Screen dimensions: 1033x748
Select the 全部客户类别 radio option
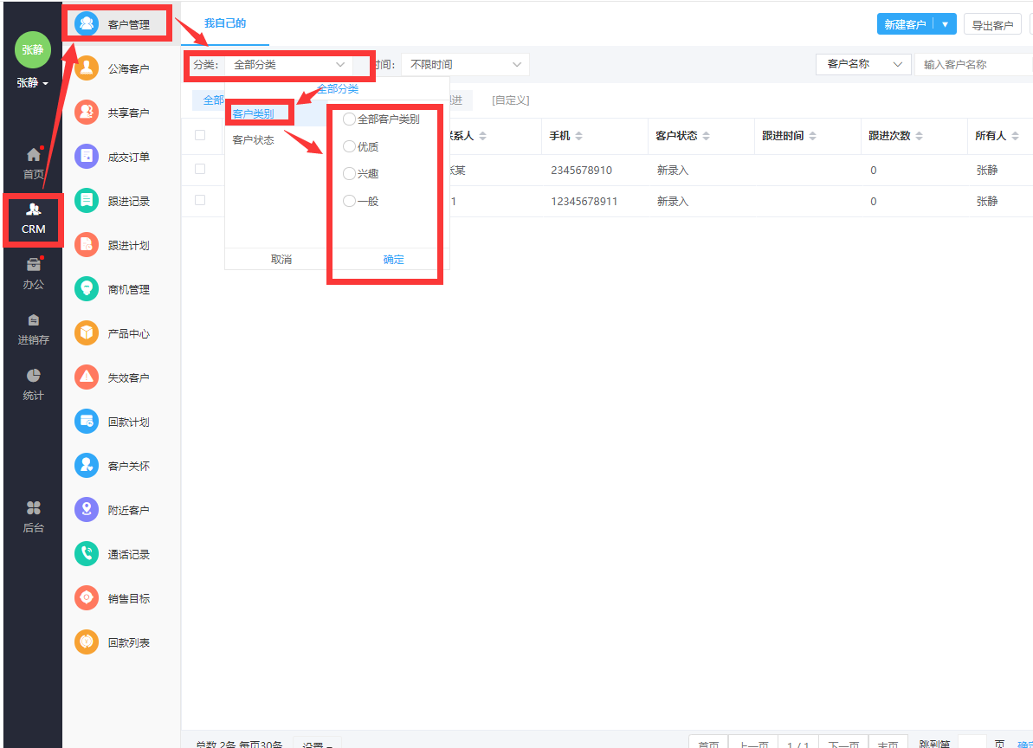pos(349,119)
